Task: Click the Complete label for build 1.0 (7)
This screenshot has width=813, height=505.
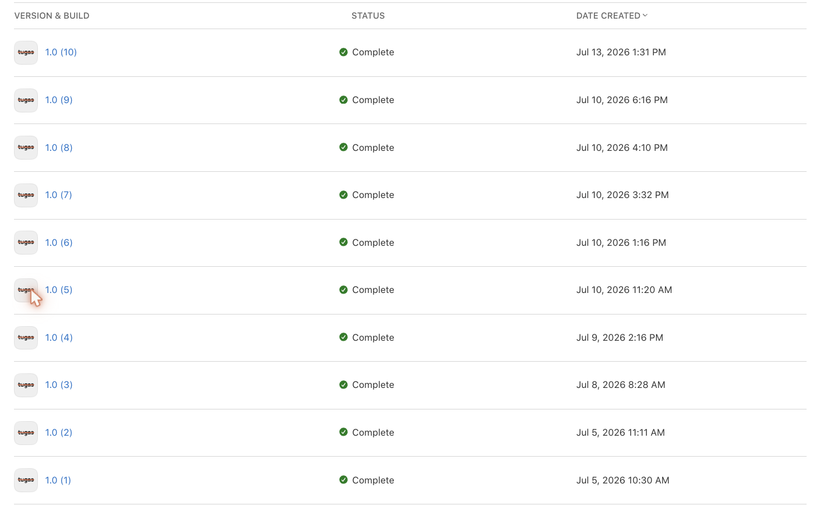Action: click(373, 195)
